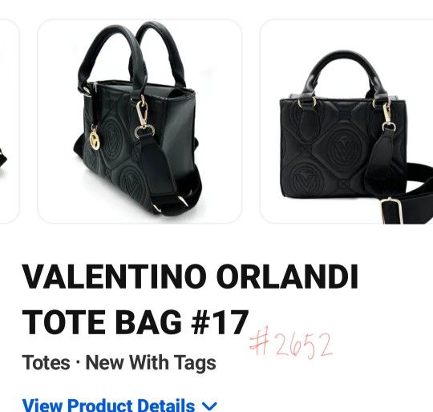Open the front-view tote bag photo
Viewport: 433px width, 412px height.
tap(346, 121)
